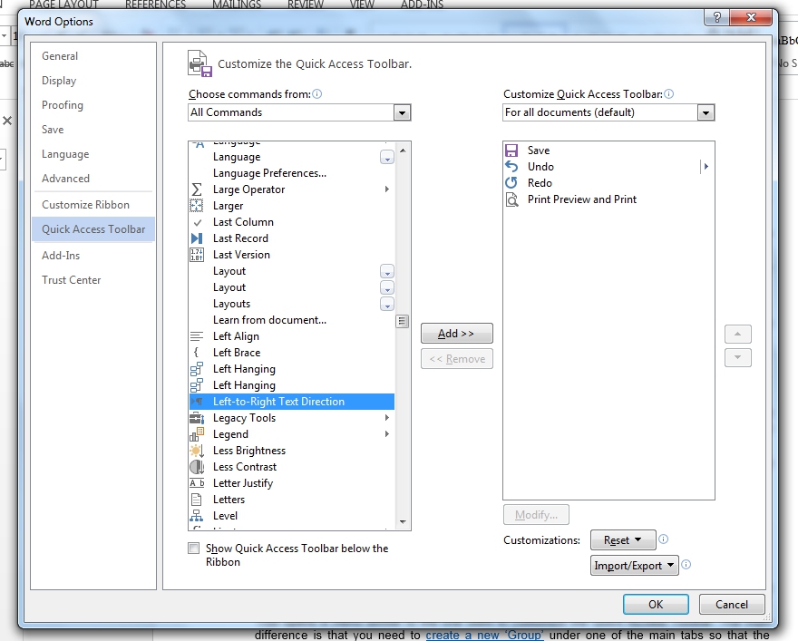Expand the Import/Export dropdown
This screenshot has height=641, width=798.
[635, 566]
